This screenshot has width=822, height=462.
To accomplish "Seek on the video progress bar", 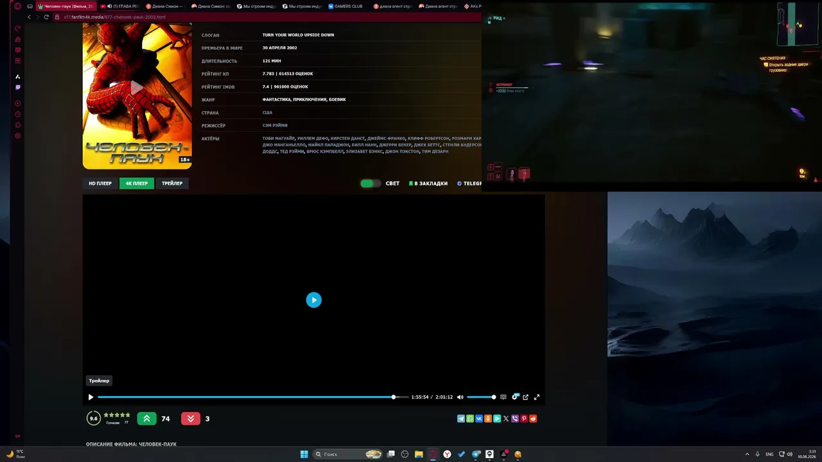I will point(253,397).
